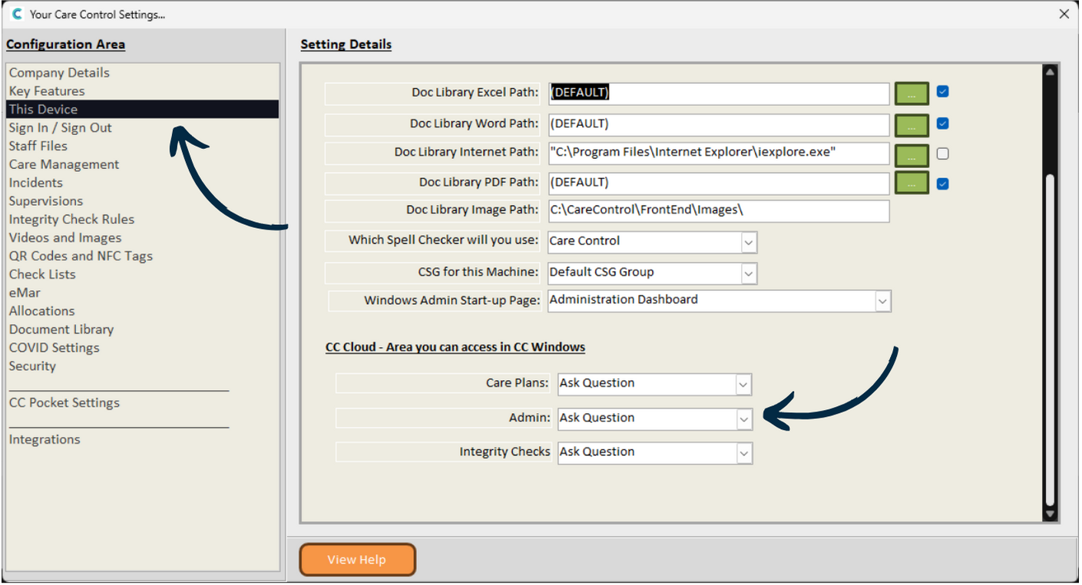Open the Spell Checker dropdown

click(749, 242)
